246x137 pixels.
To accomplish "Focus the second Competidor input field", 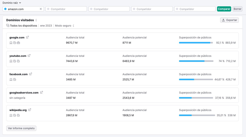I will pyautogui.click(x=109, y=9).
